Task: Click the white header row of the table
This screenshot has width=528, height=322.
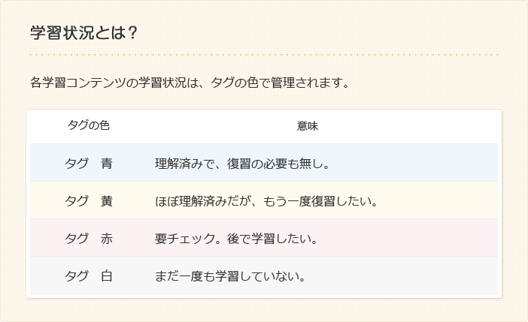Action: (264, 127)
